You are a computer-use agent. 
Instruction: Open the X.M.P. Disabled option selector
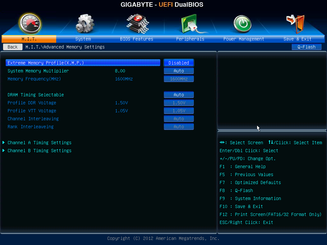click(179, 63)
